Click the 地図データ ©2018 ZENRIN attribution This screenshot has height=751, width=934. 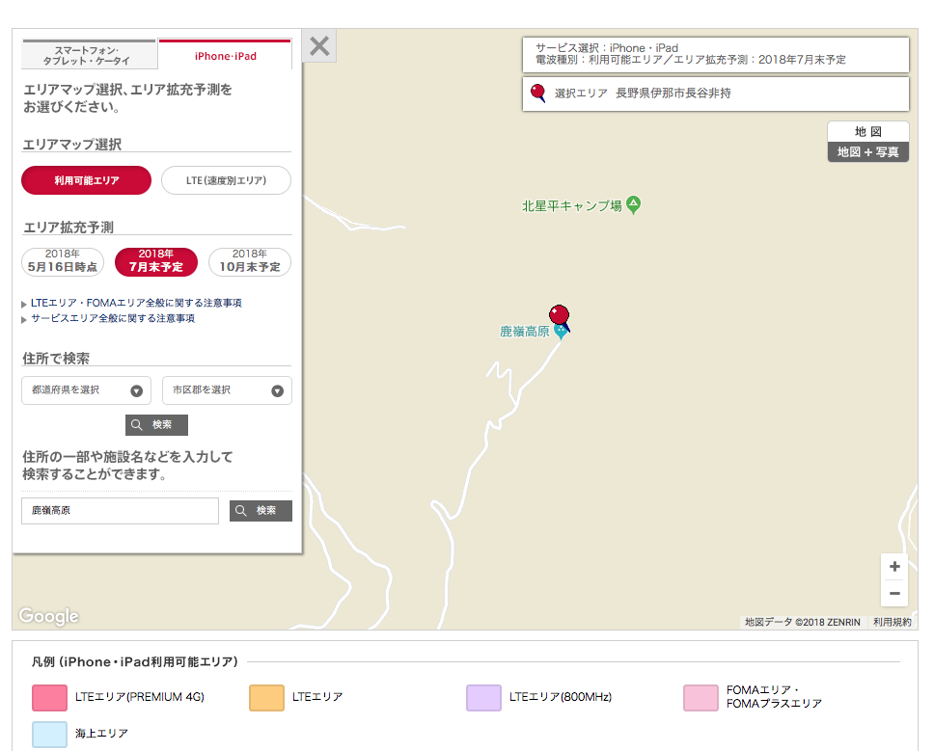(803, 622)
